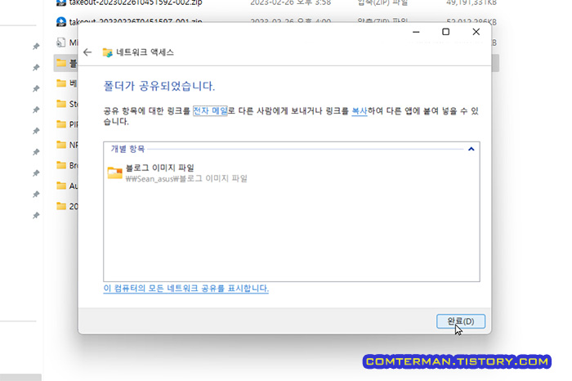572x381 pixels.
Task: Select the highlighted folder row in Explorer
Action: click(x=65, y=63)
